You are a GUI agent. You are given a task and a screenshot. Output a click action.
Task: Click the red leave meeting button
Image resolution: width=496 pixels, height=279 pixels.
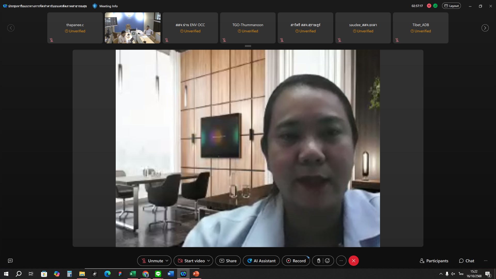pyautogui.click(x=353, y=261)
